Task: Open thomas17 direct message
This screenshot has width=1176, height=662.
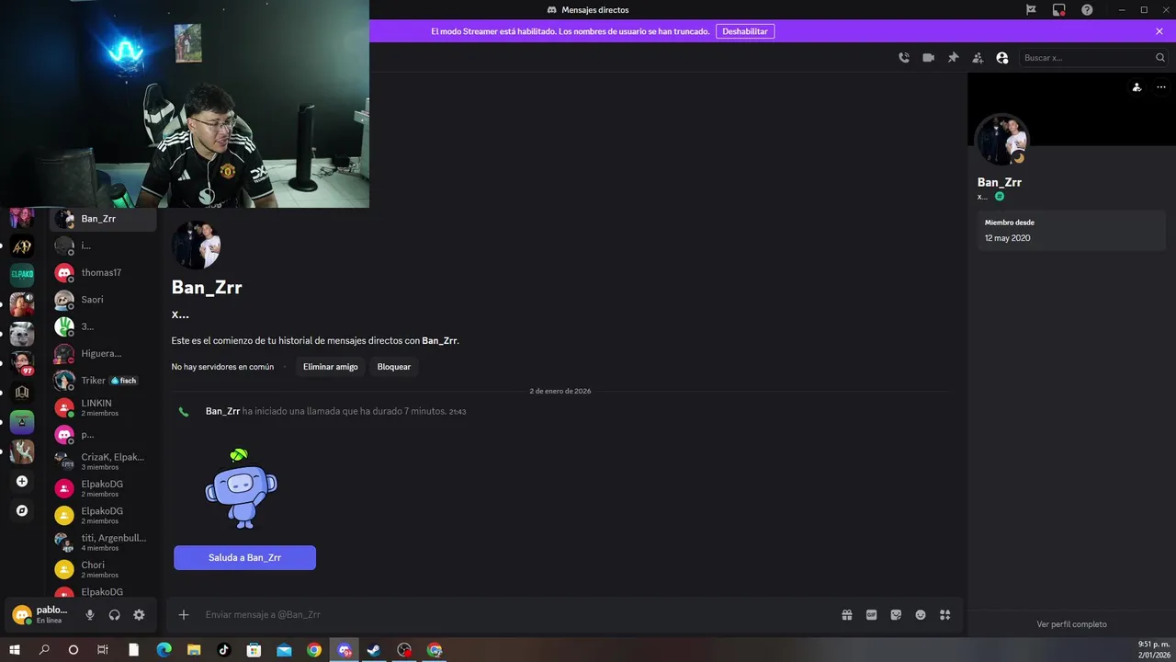Action: (x=104, y=273)
